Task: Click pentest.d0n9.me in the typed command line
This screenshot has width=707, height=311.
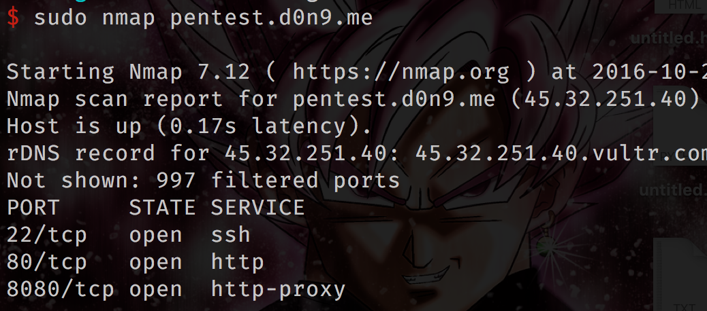Action: (272, 18)
